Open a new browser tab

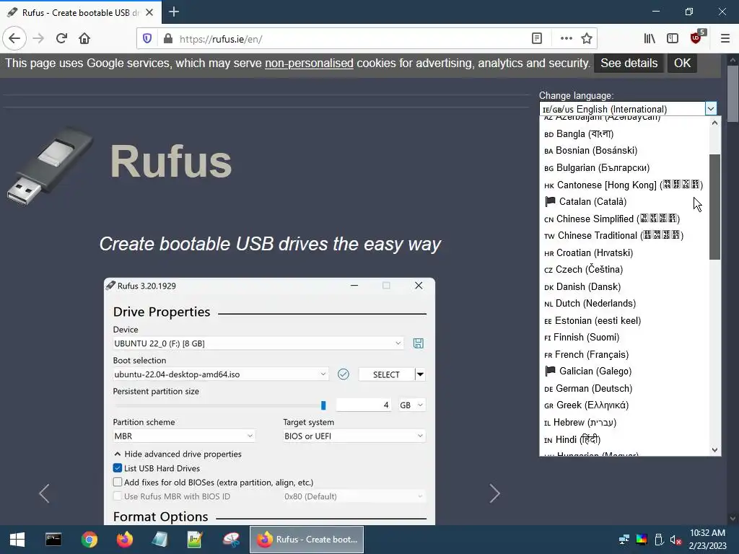[174, 12]
